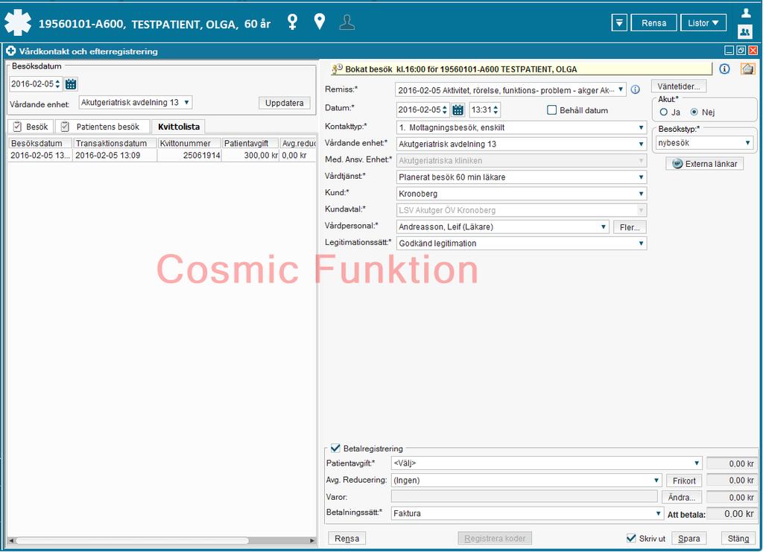The height and width of the screenshot is (552, 763).
Task: Click the Uppdatera button
Action: [284, 103]
